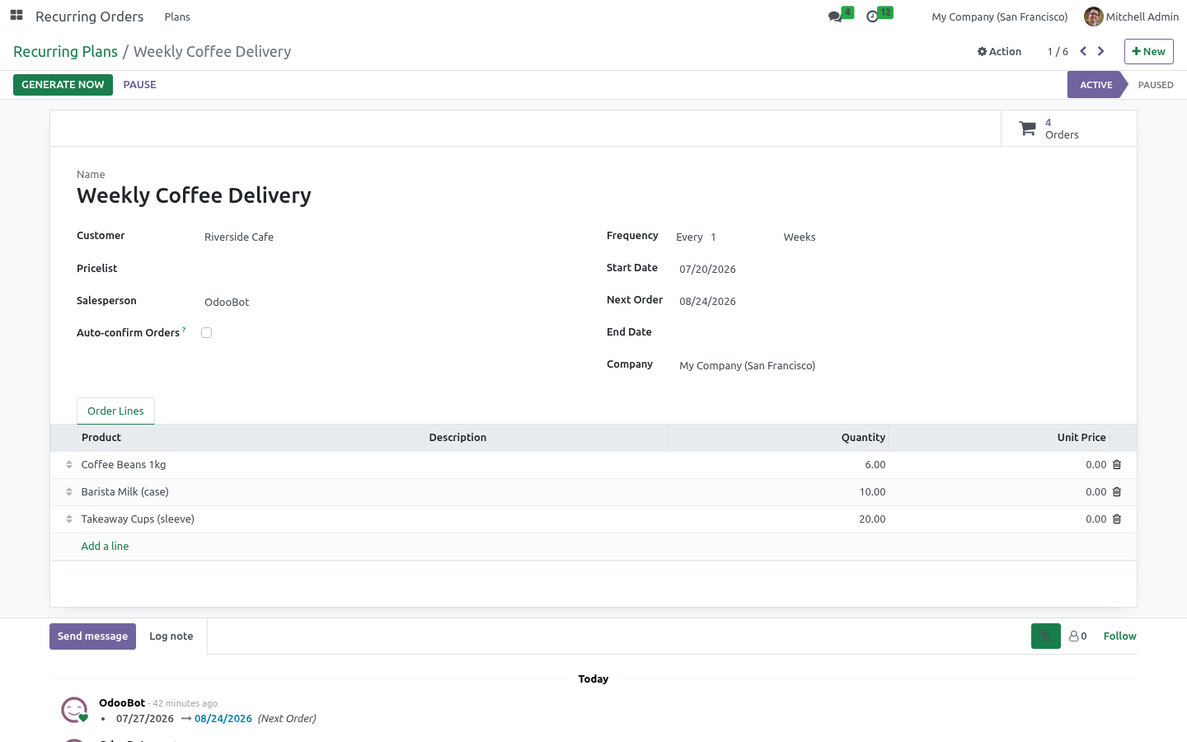This screenshot has width=1187, height=742.
Task: Sort by the Product column header
Action: [x=251, y=438]
